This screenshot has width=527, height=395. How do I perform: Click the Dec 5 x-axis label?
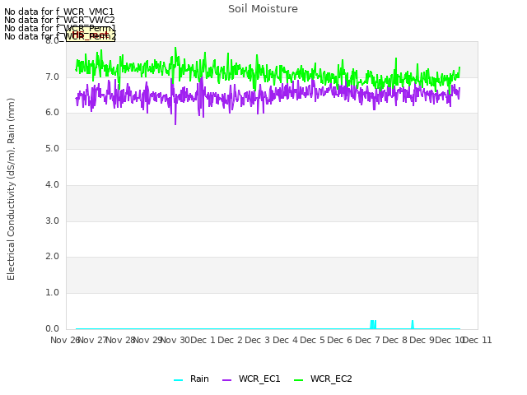point(312,340)
